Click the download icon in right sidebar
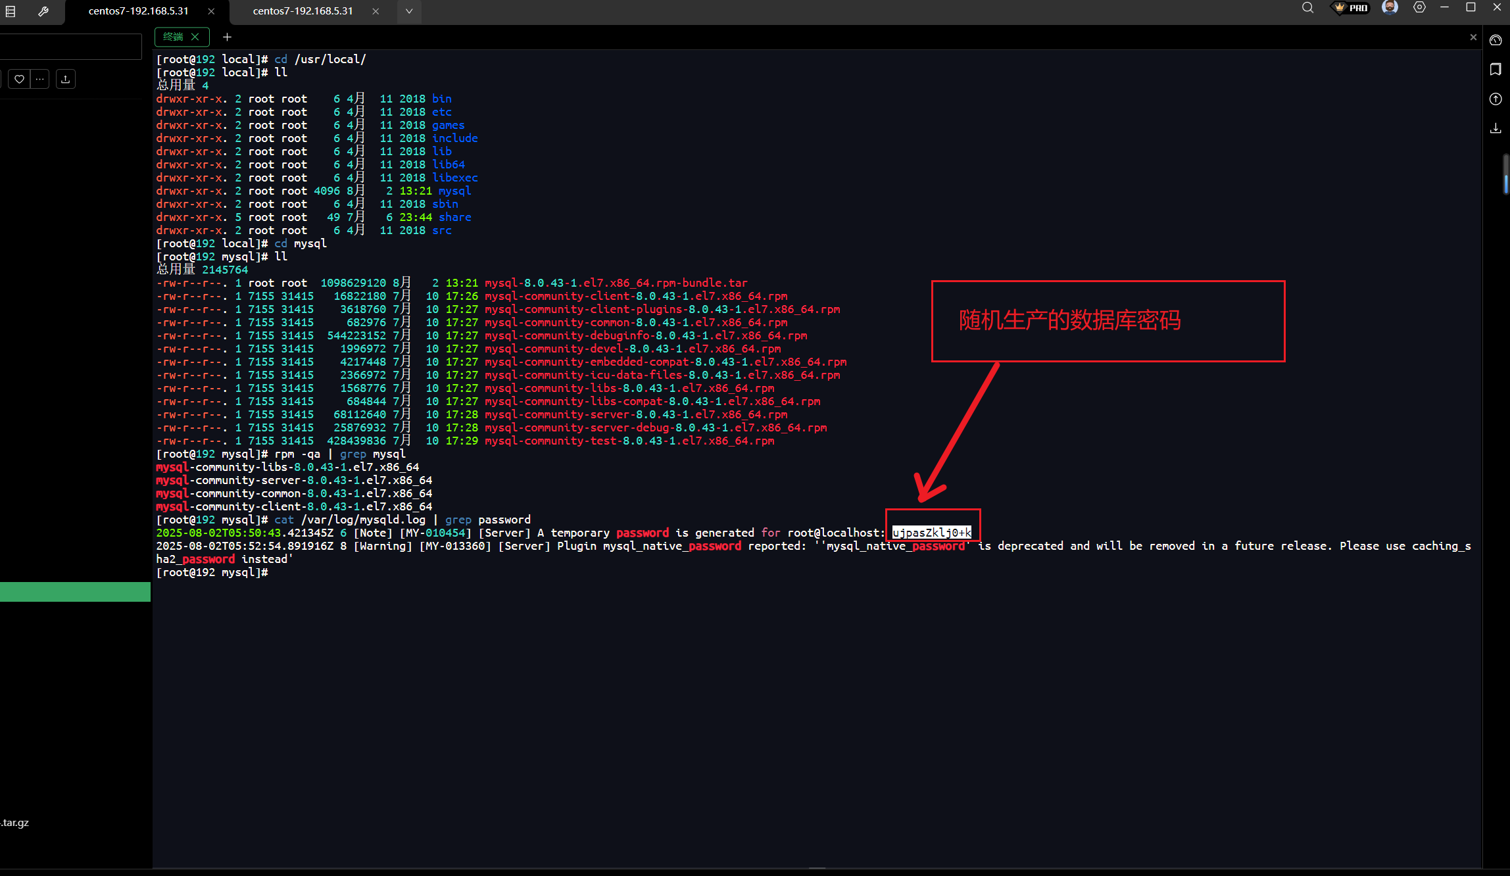Image resolution: width=1510 pixels, height=876 pixels. (1496, 128)
